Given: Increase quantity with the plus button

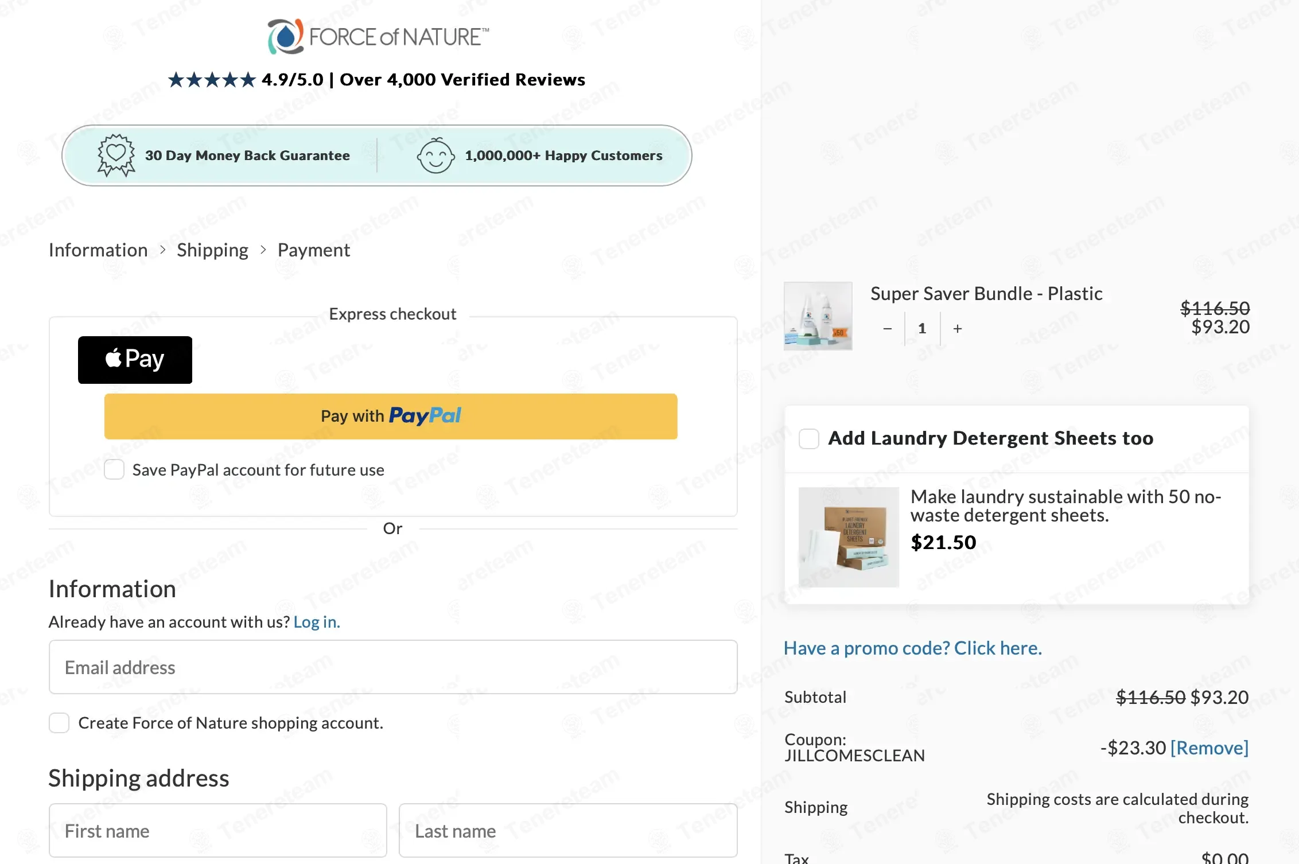Looking at the screenshot, I should pos(958,329).
